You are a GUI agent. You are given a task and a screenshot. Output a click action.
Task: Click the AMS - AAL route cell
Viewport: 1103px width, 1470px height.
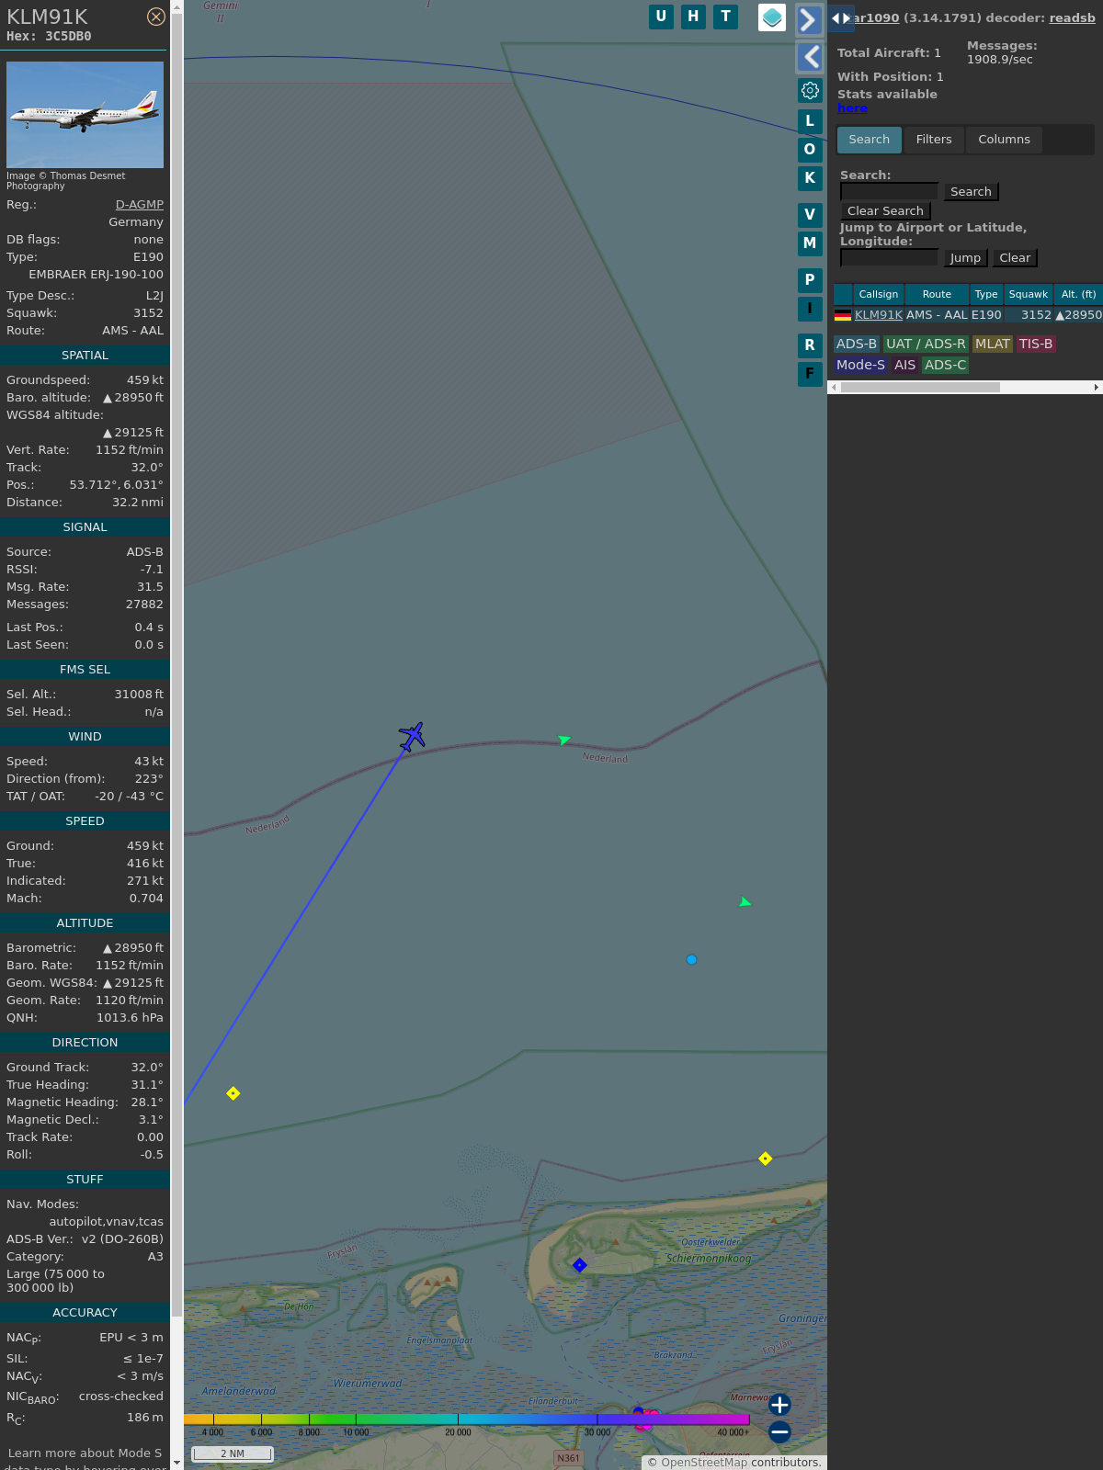[x=937, y=315]
